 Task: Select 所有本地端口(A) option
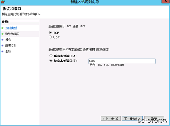(51, 56)
